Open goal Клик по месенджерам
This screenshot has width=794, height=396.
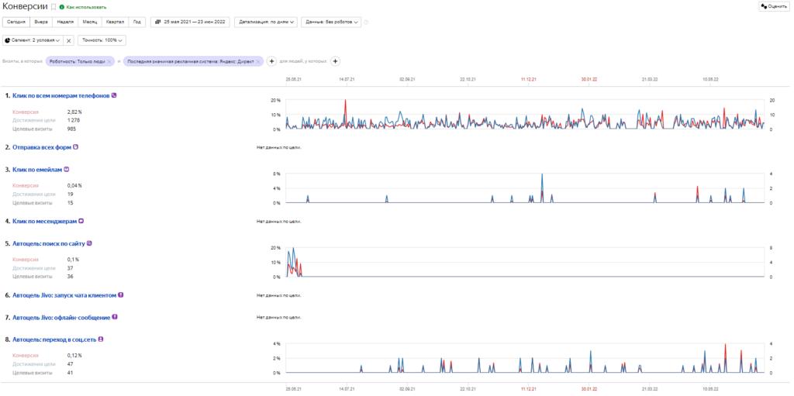point(44,222)
